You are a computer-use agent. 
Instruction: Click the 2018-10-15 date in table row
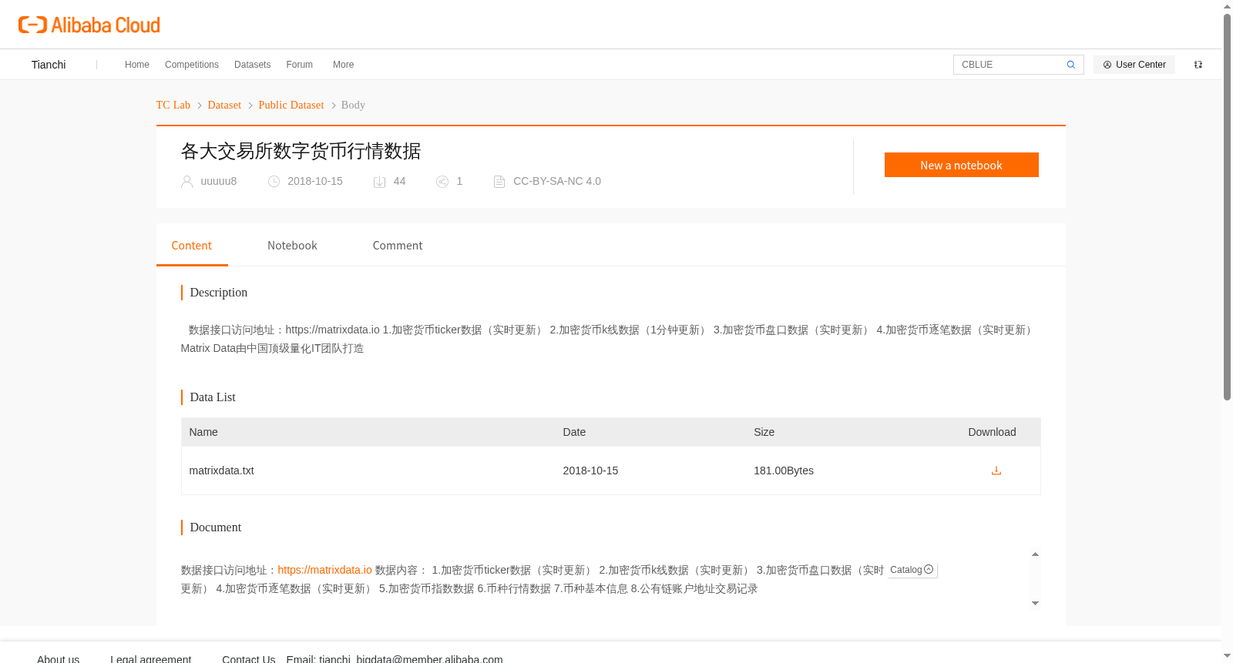[590, 470]
